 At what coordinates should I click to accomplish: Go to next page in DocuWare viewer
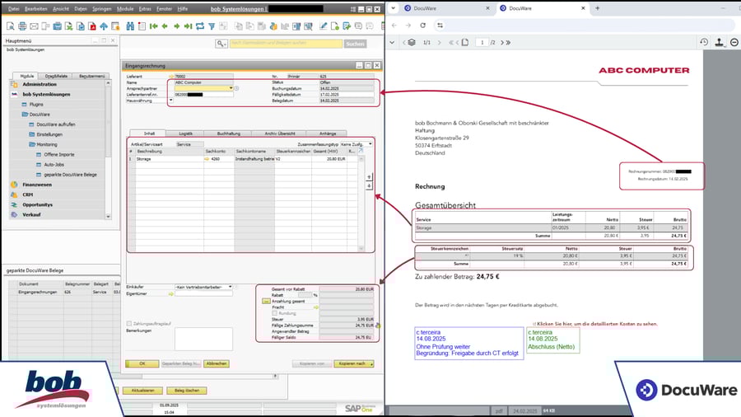point(502,43)
